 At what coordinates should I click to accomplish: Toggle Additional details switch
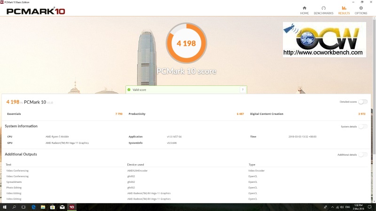pos(363,155)
